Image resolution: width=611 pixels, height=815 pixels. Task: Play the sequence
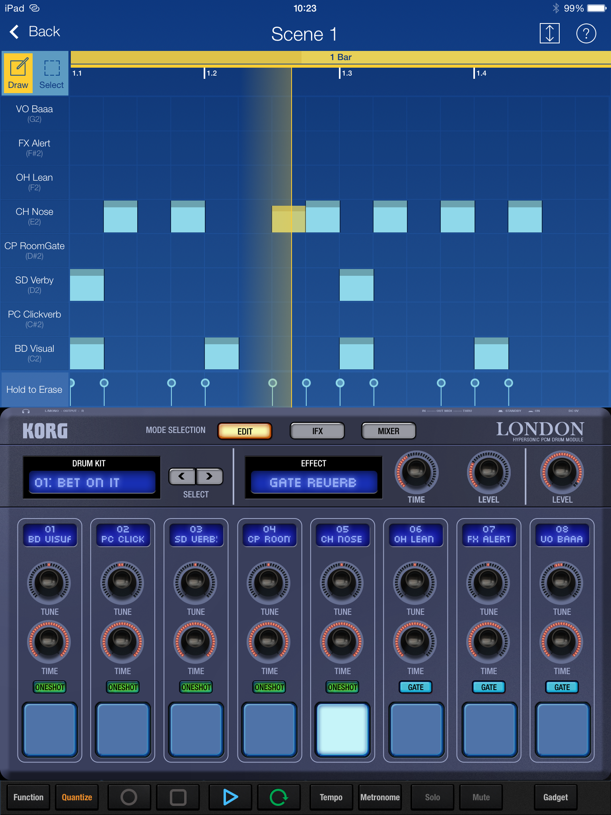(x=230, y=797)
